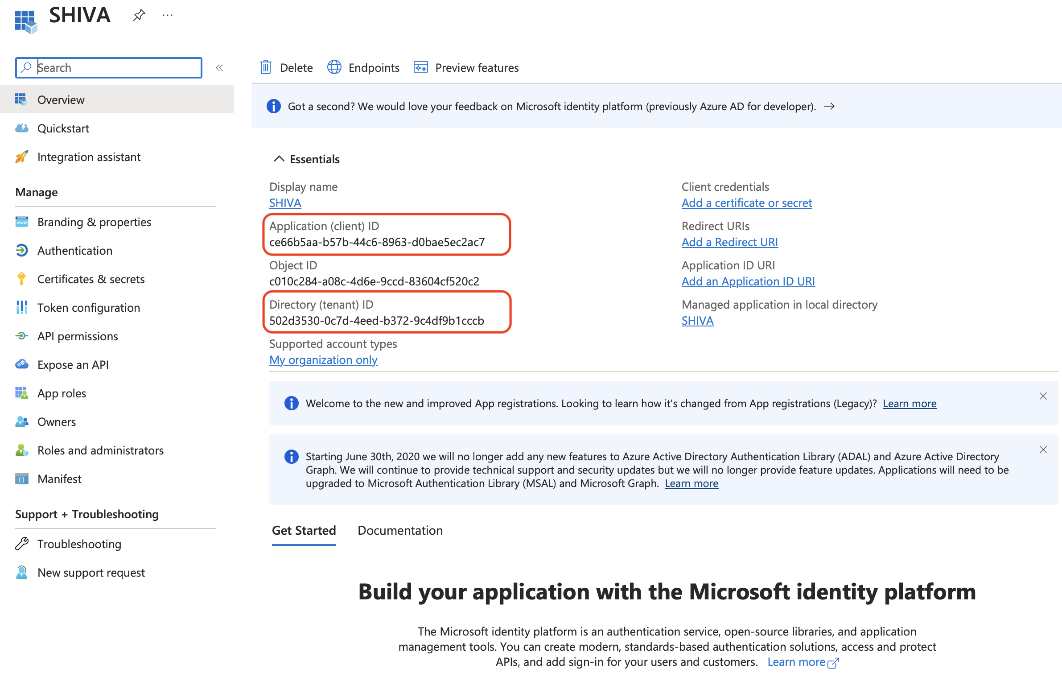Select the Get Started tab
1062x677 pixels.
click(x=304, y=530)
